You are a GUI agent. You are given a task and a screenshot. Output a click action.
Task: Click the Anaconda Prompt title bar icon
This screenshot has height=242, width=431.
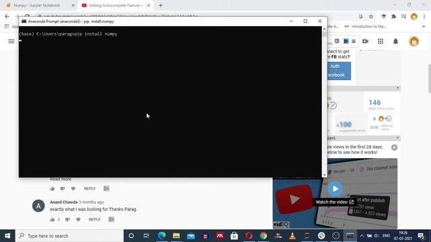coord(24,21)
